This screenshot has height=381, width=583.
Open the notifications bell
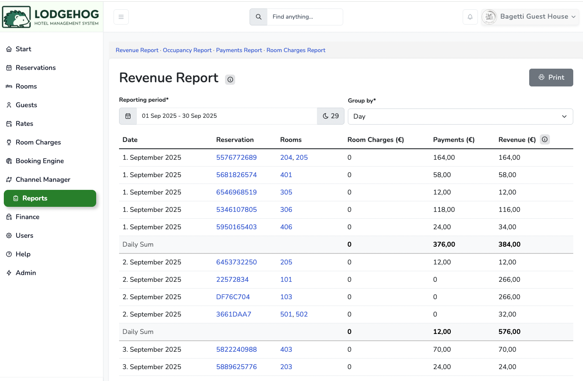point(470,17)
